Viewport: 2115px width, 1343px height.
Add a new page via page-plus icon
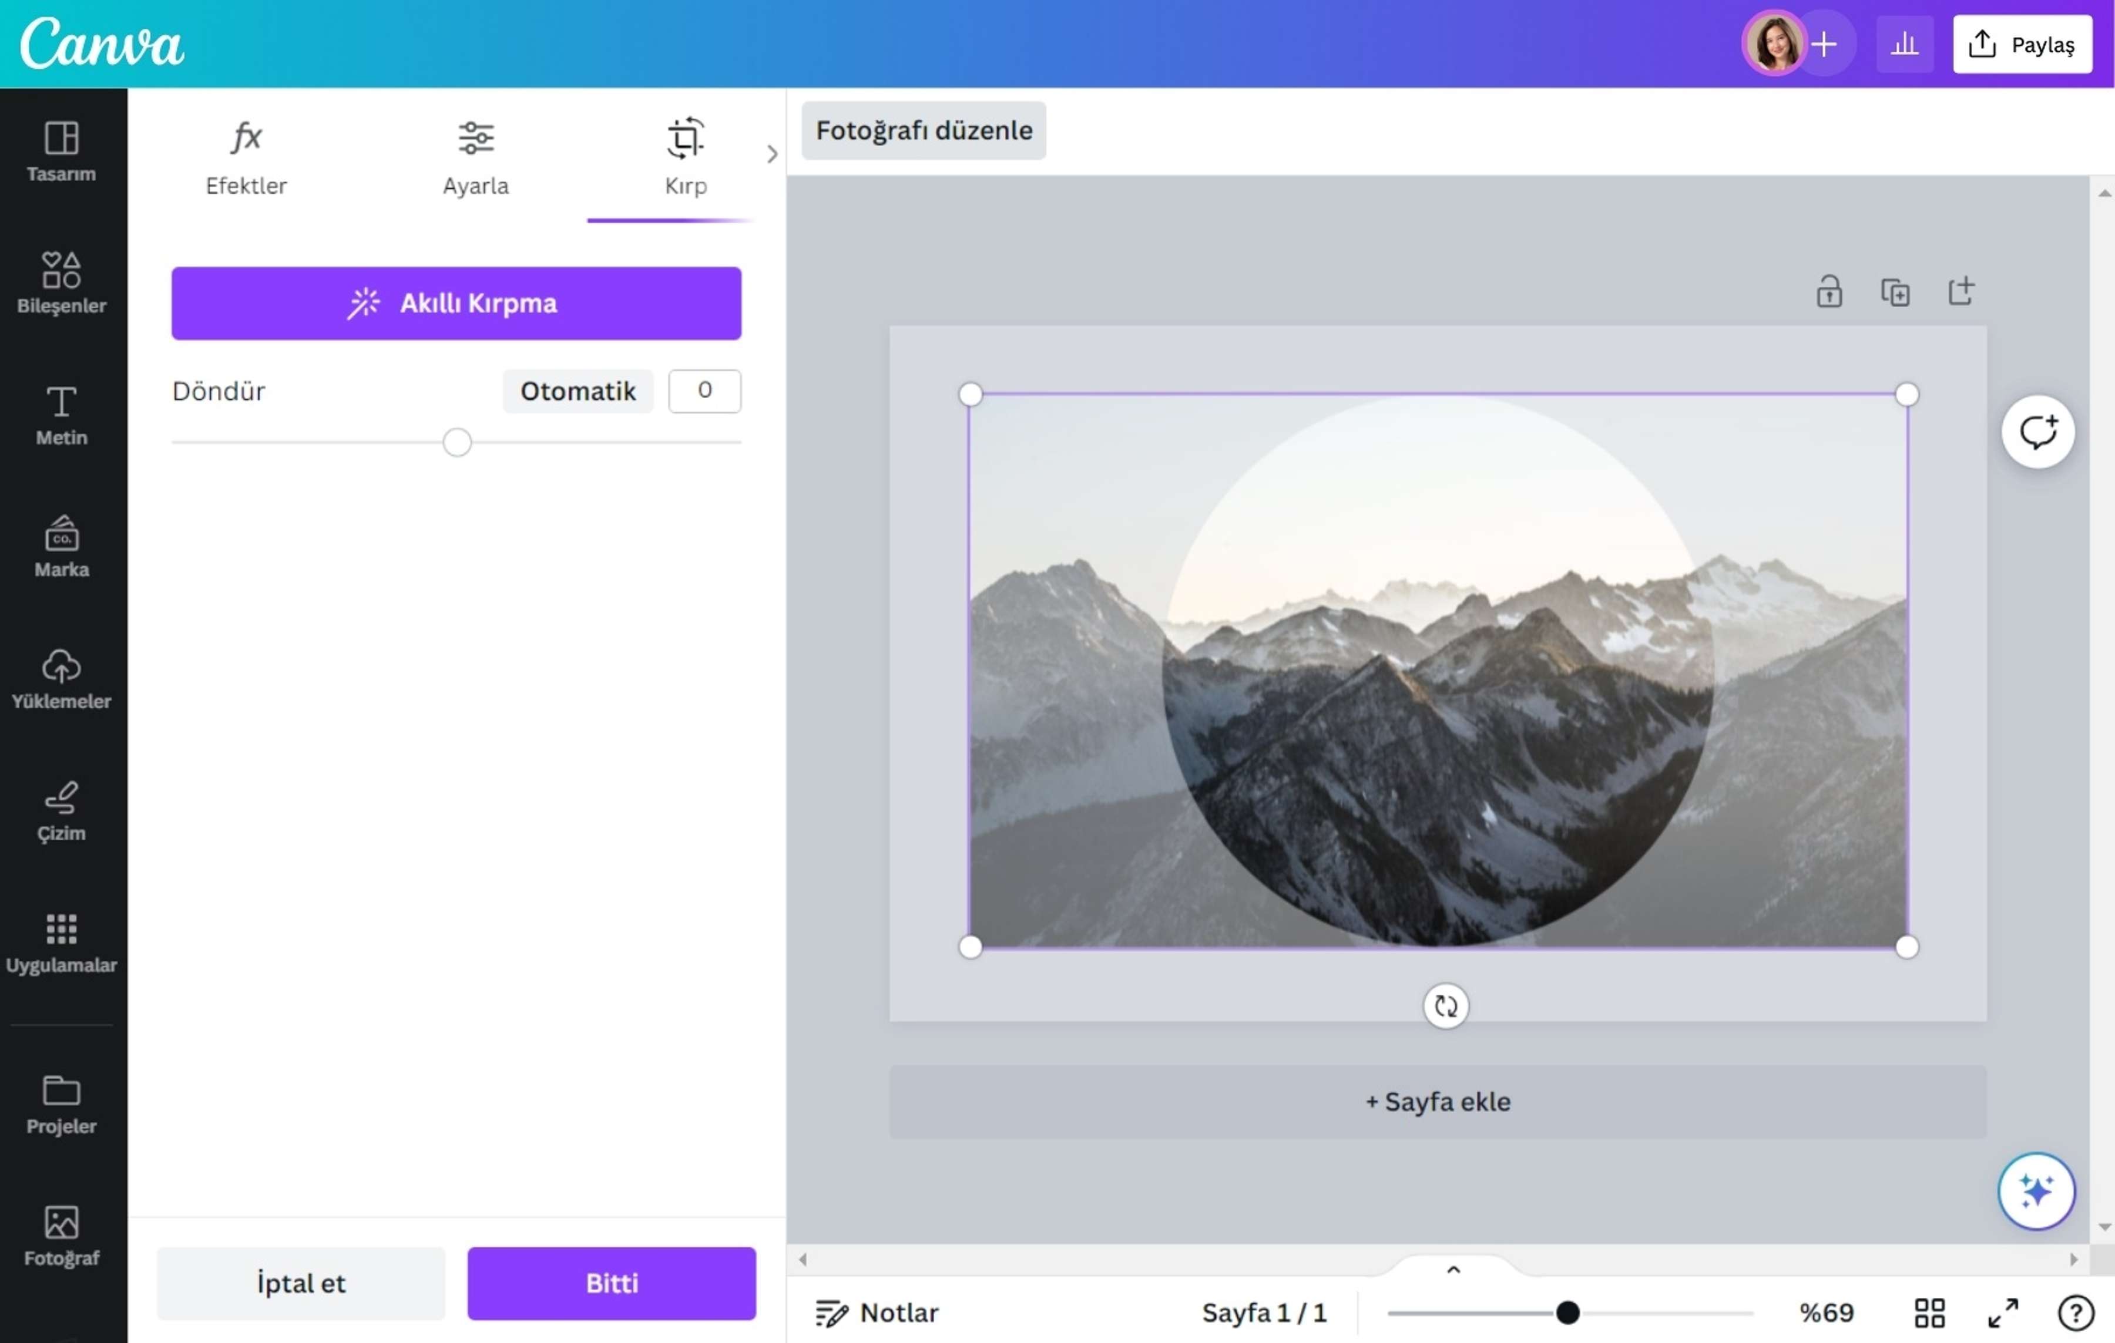(x=1961, y=291)
